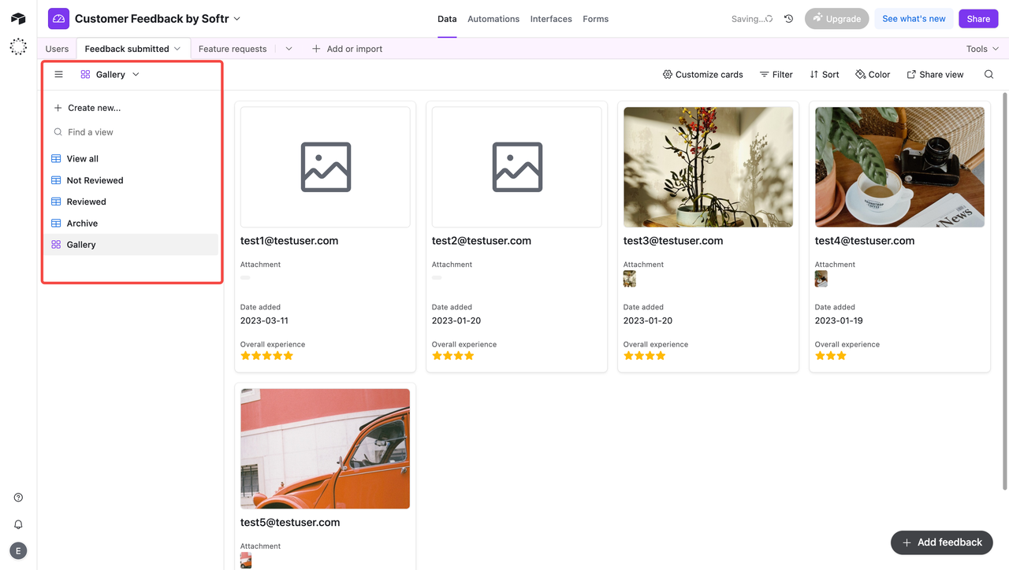Open the revision history clock icon
This screenshot has height=570, width=1009.
[788, 18]
